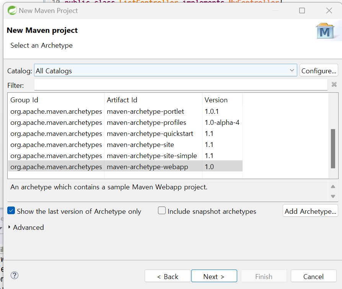Close the New Maven Project dialog
The width and height of the screenshot is (342, 289).
pos(329,10)
